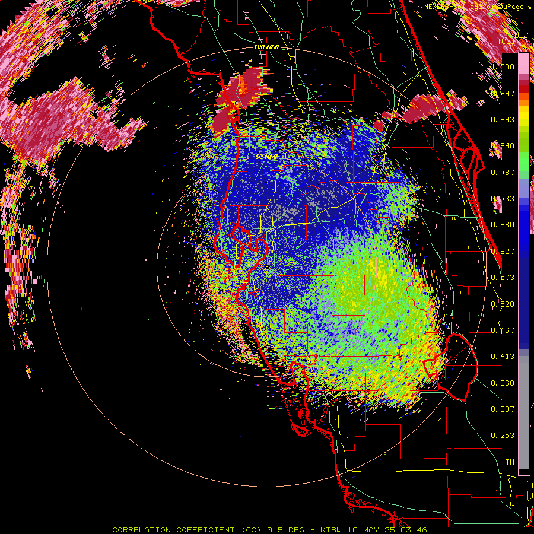Click the 50 NMI range ring label
The height and width of the screenshot is (534, 534).
[x=266, y=157]
